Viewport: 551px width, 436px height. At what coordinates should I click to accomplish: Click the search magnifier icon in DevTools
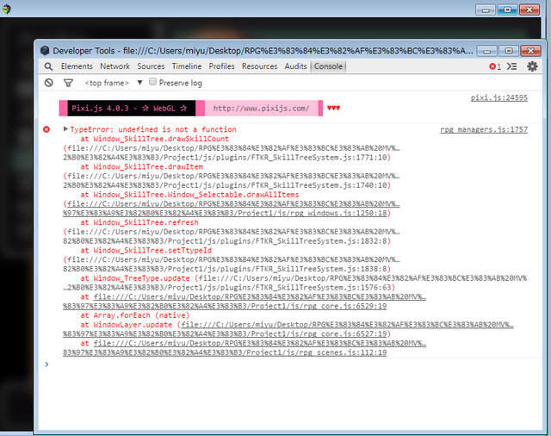(x=48, y=66)
